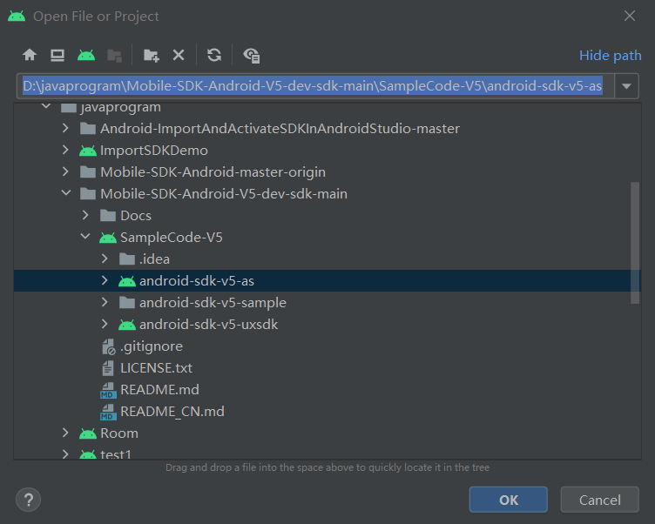Create New Folder toolbar icon
This screenshot has height=524, width=655.
click(x=152, y=55)
